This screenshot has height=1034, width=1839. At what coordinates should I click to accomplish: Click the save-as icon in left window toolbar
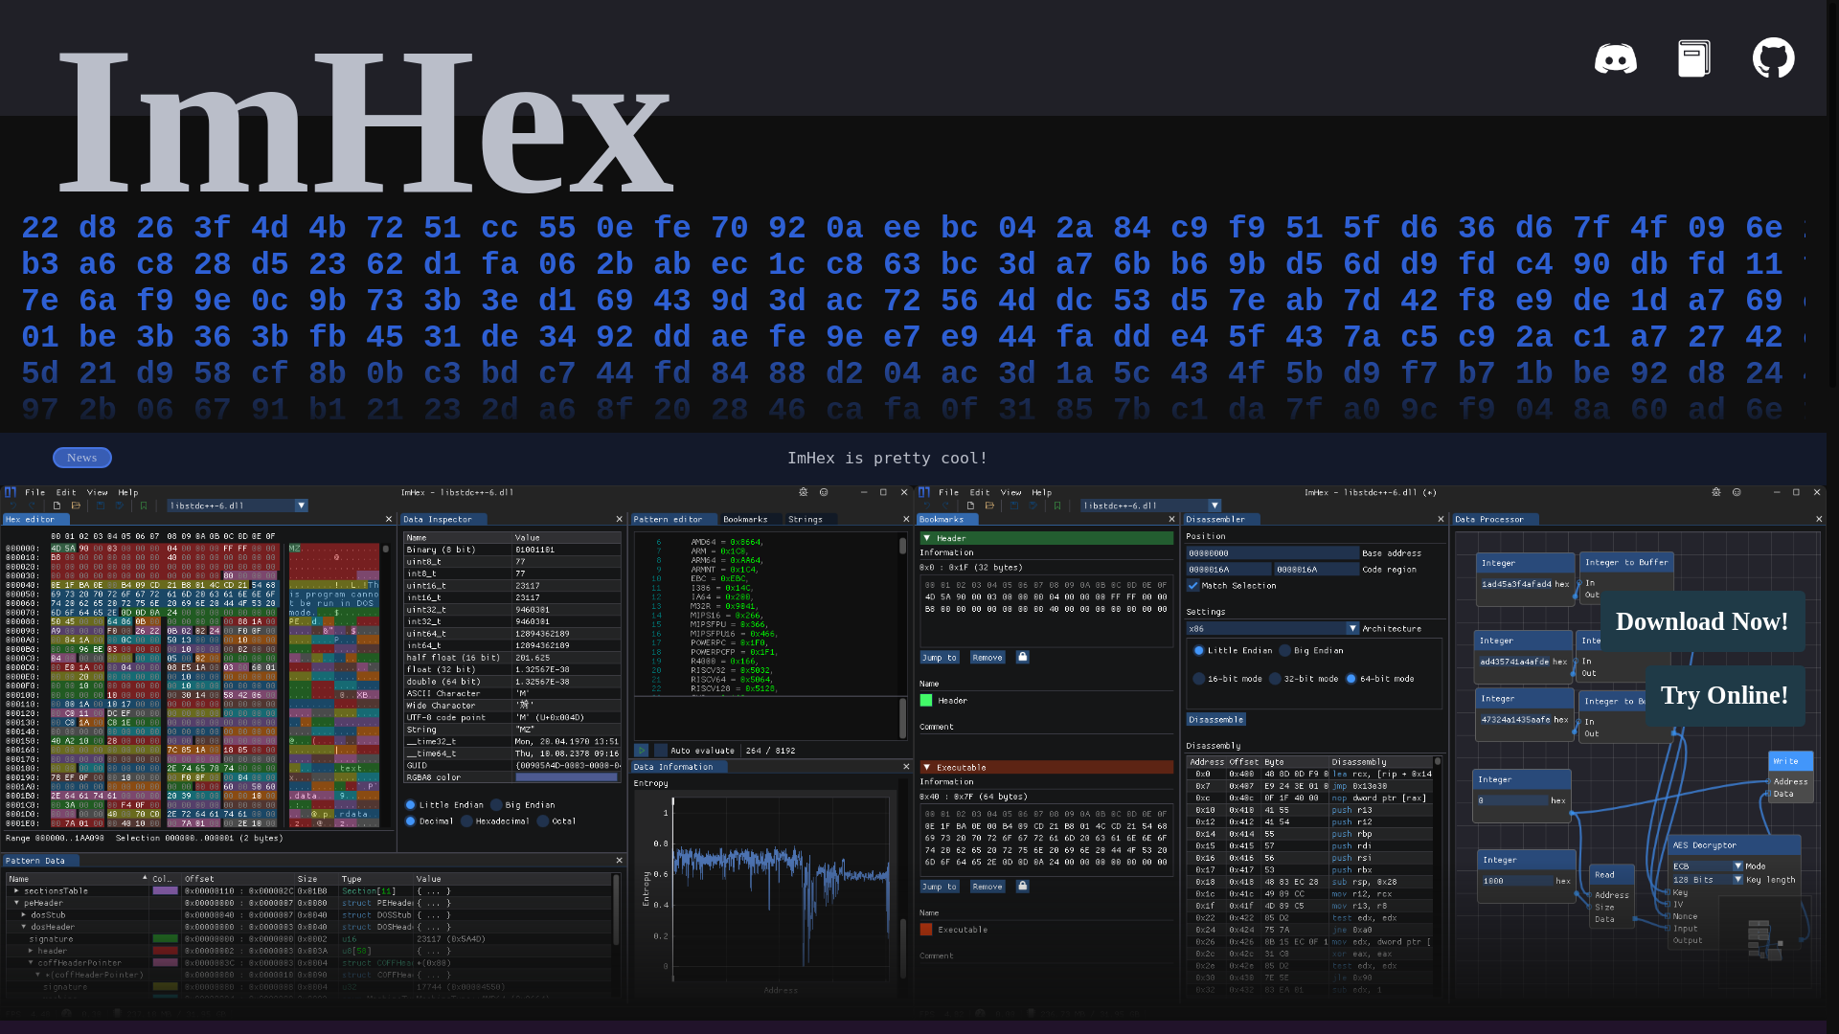coord(120,506)
